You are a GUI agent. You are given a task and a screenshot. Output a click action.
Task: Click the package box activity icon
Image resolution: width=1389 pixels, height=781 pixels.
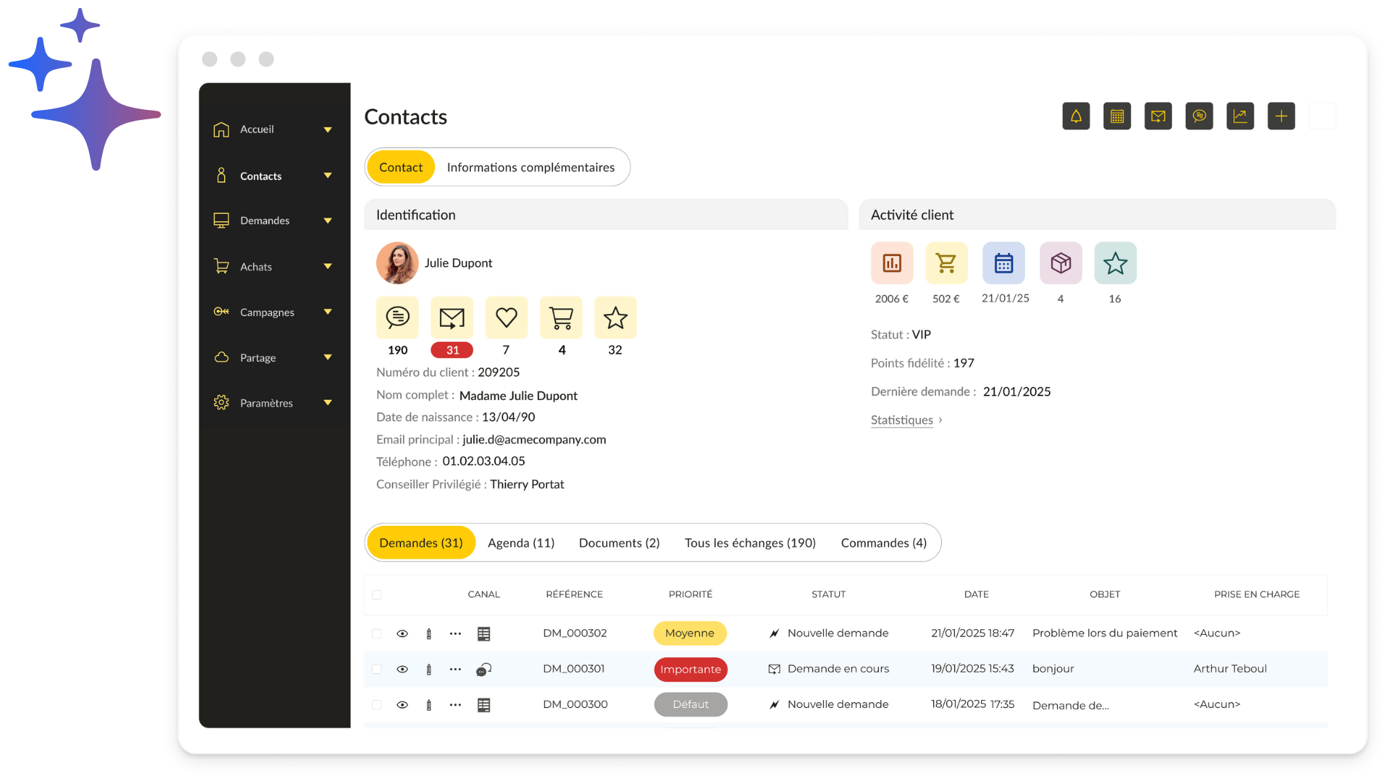pyautogui.click(x=1061, y=263)
